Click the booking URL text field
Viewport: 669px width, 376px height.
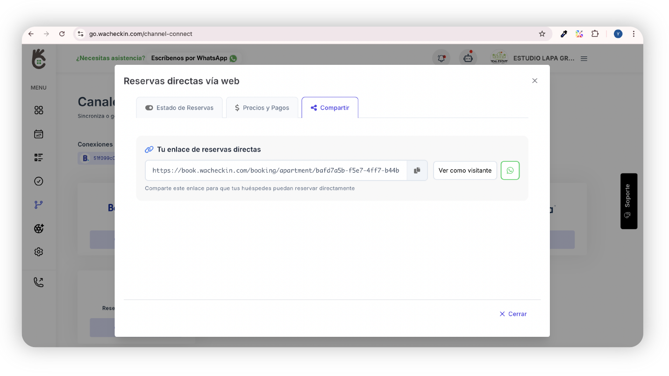[x=276, y=171]
